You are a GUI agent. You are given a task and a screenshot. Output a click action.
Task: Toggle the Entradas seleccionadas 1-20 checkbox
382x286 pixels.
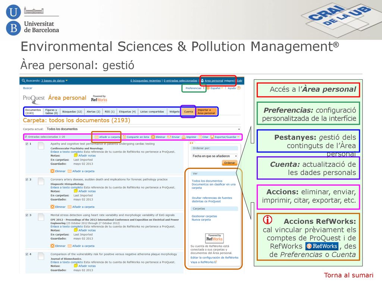pos(26,137)
